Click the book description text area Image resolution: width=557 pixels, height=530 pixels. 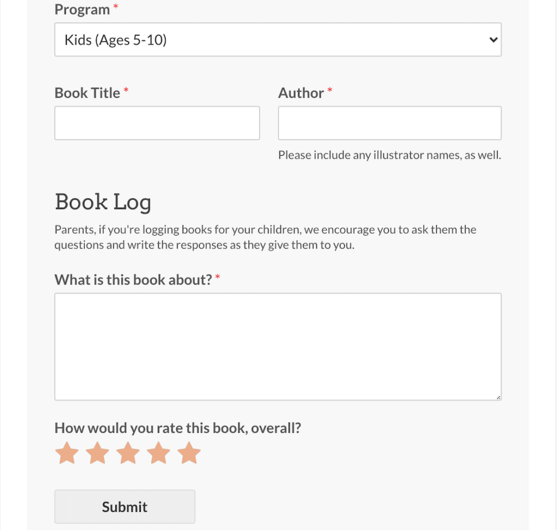point(277,347)
